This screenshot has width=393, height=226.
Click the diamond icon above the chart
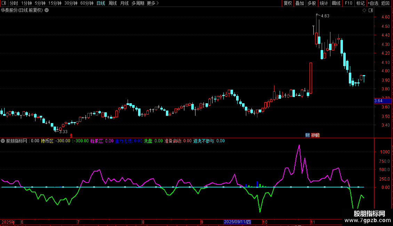(364, 10)
